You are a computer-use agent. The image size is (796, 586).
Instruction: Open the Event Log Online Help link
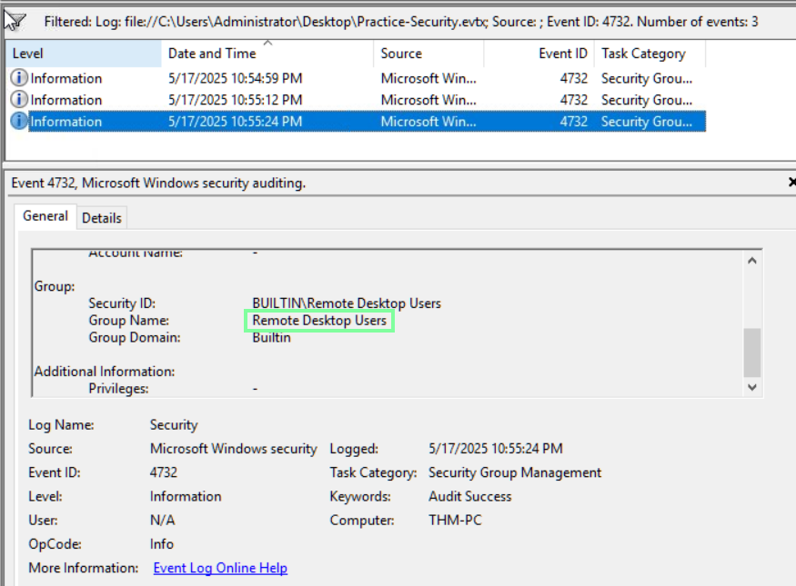220,568
